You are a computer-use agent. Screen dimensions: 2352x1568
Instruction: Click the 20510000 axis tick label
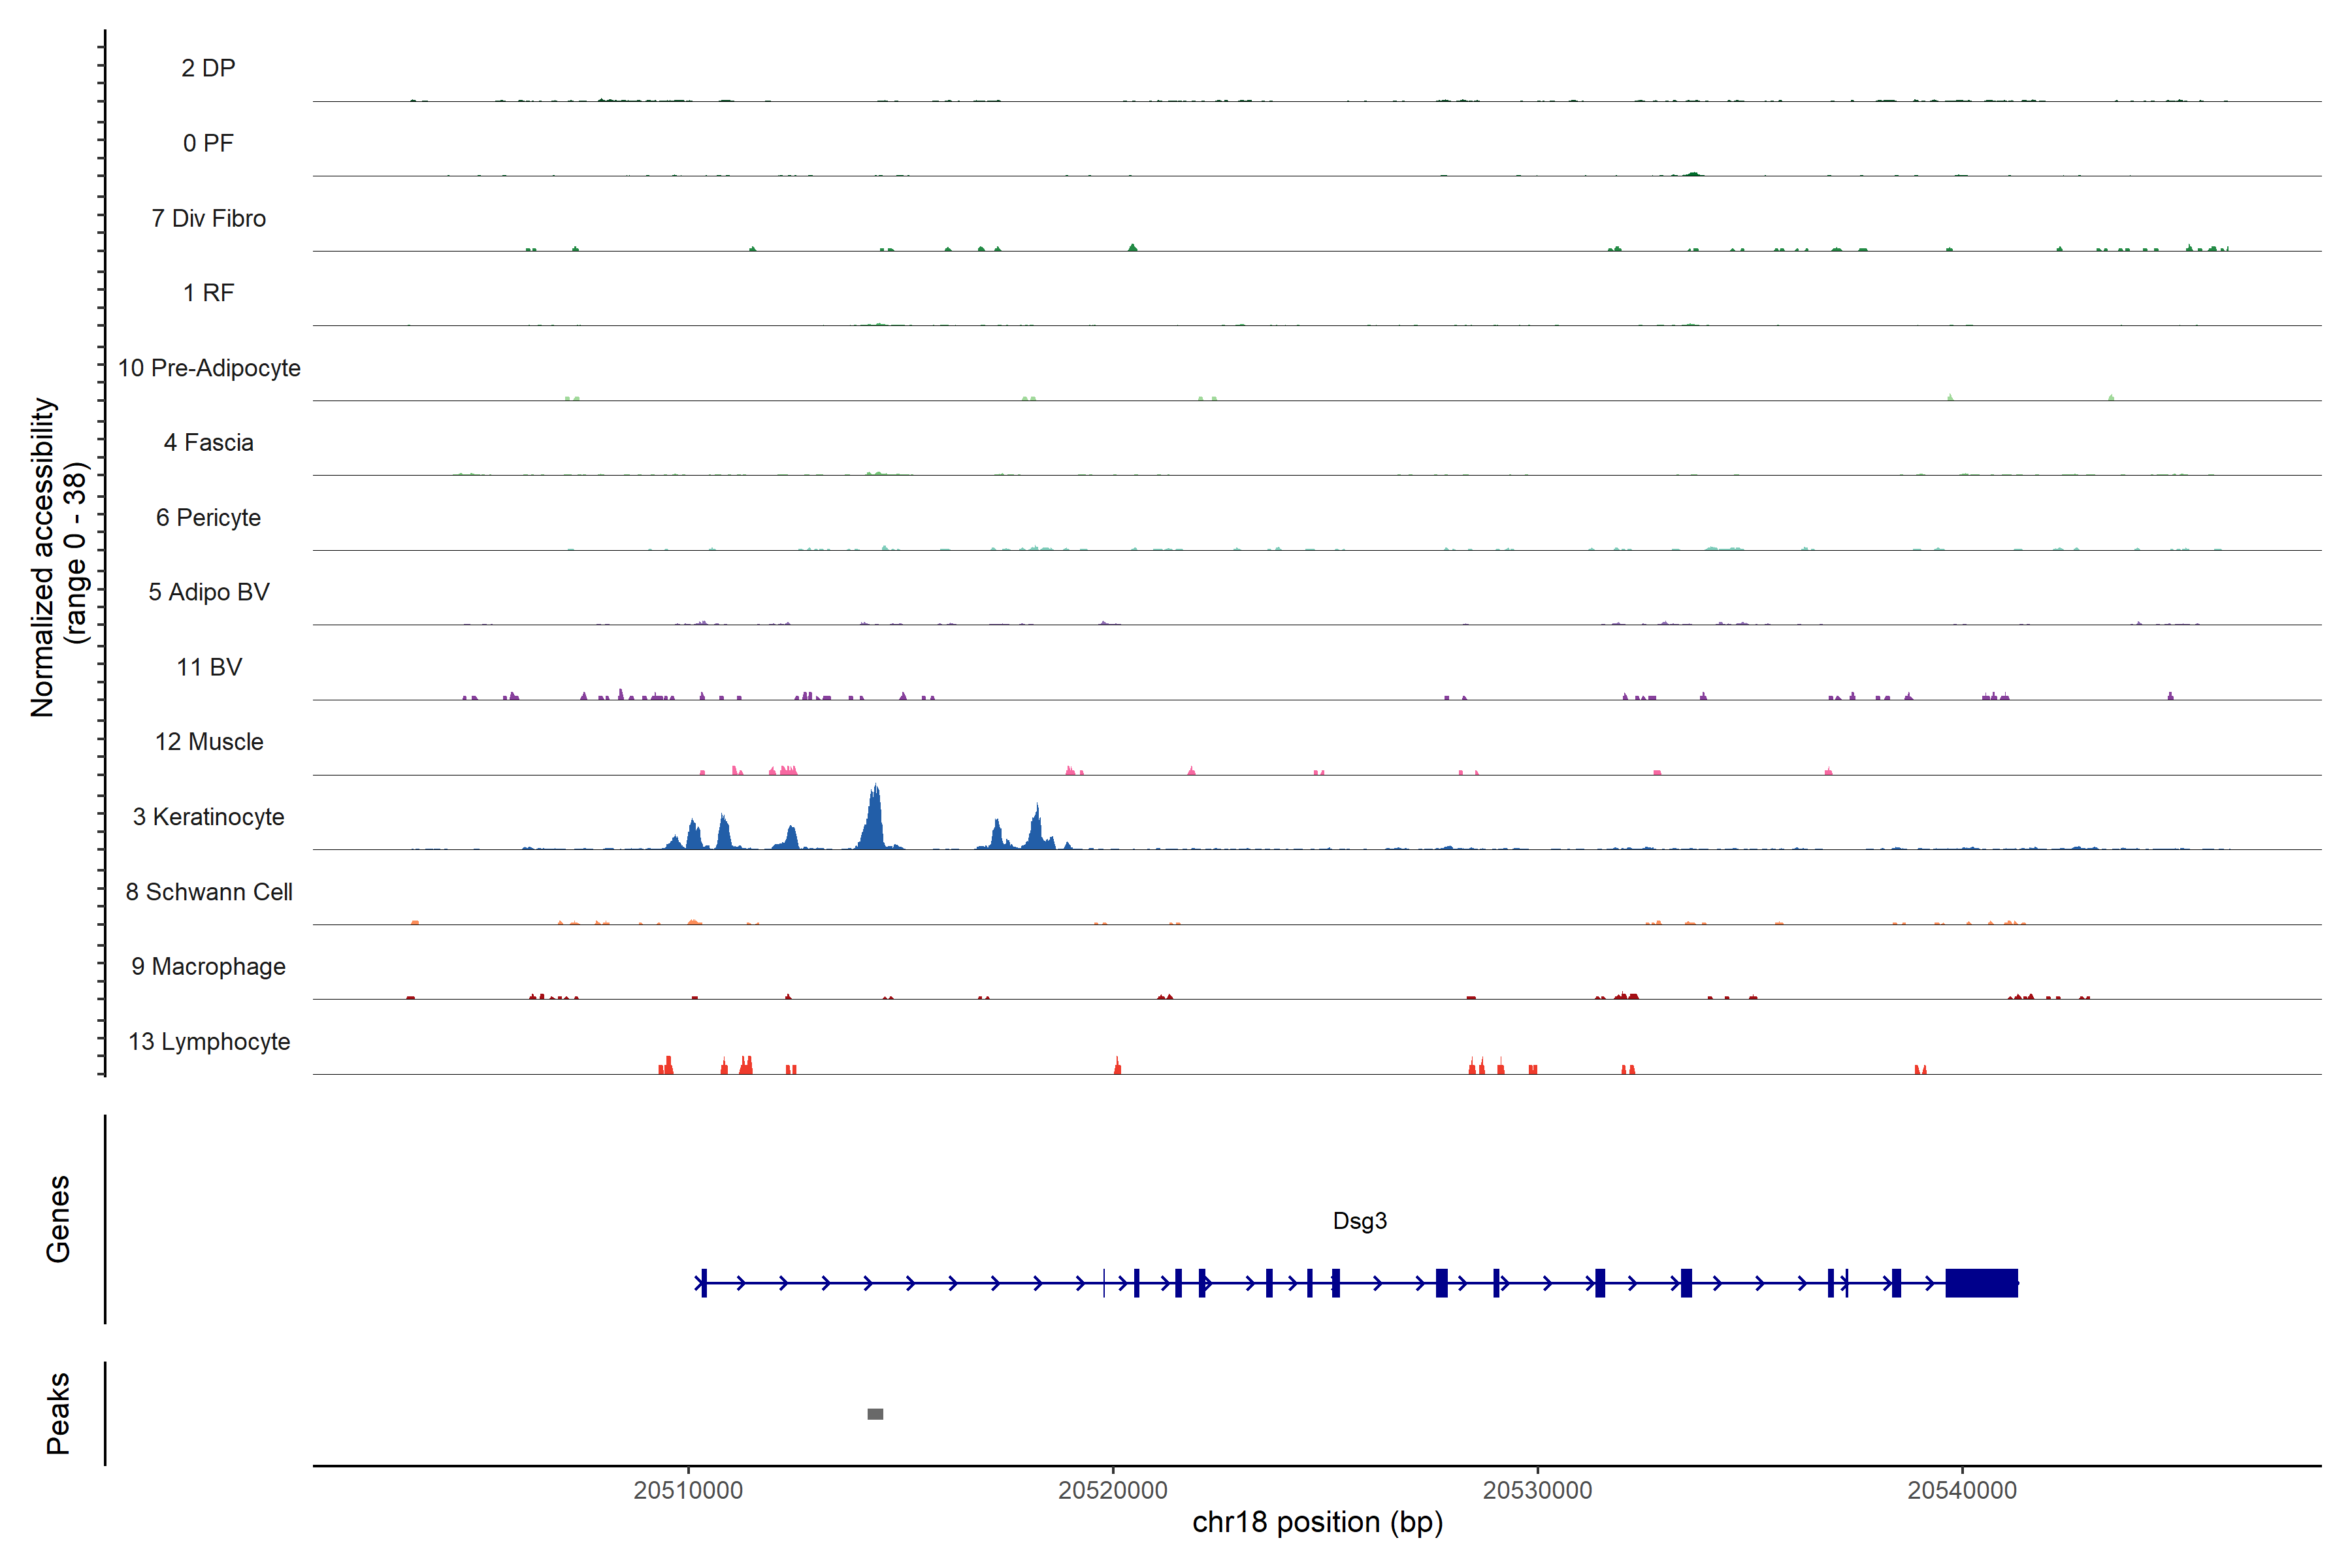688,1490
